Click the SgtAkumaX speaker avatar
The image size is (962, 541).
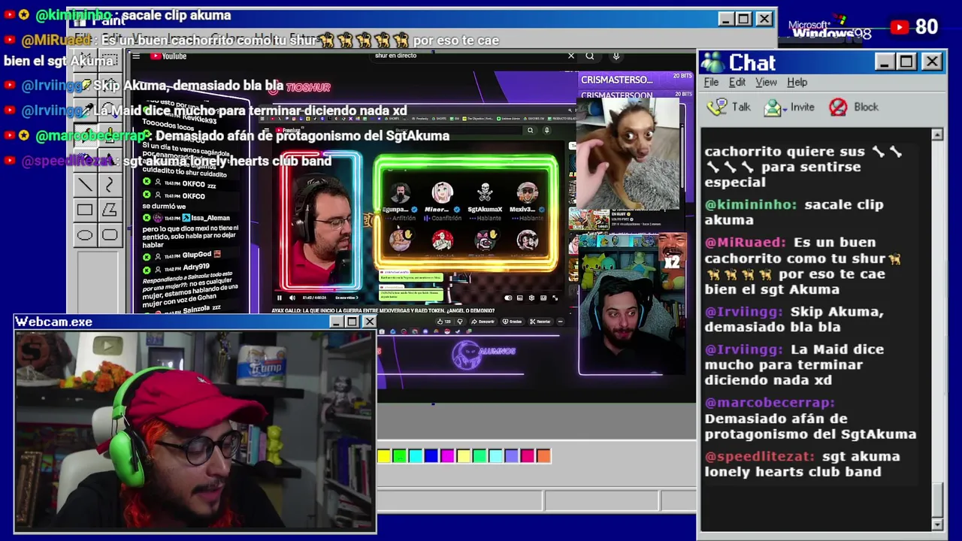coord(485,192)
